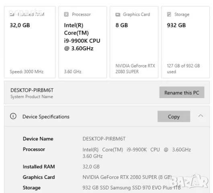The width and height of the screenshot is (213, 193).
Task: Click the Graphics Card row label
Action: point(39,177)
